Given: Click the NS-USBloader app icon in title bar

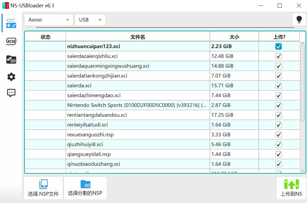Looking at the screenshot, I should [x=5, y=5].
